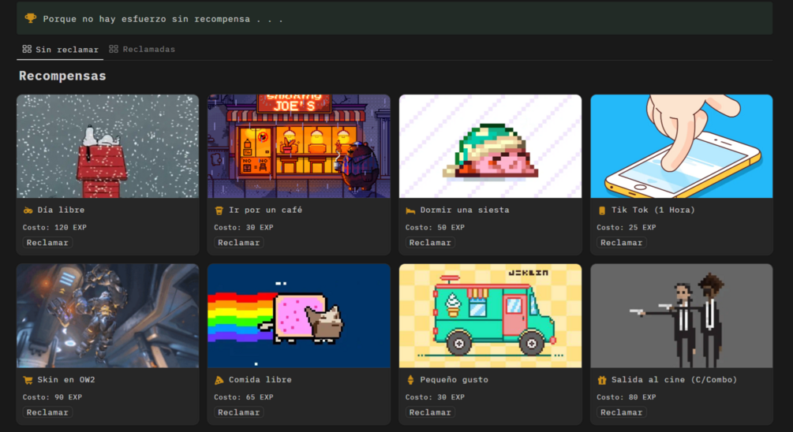Open the Snoopy doghouse cover image
This screenshot has width=793, height=432.
click(108, 146)
